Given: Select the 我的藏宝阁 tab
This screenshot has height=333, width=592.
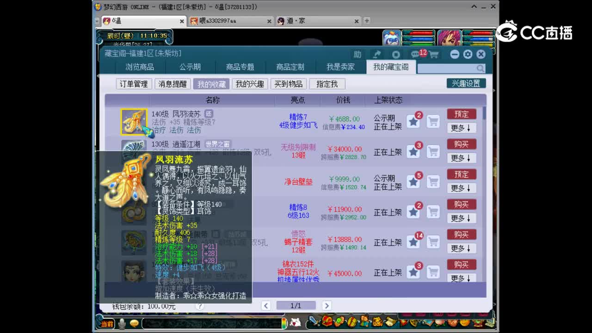Looking at the screenshot, I should pyautogui.click(x=391, y=67).
